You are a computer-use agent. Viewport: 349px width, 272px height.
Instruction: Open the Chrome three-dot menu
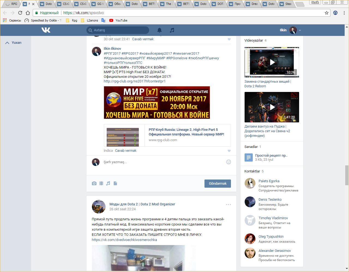[344, 13]
